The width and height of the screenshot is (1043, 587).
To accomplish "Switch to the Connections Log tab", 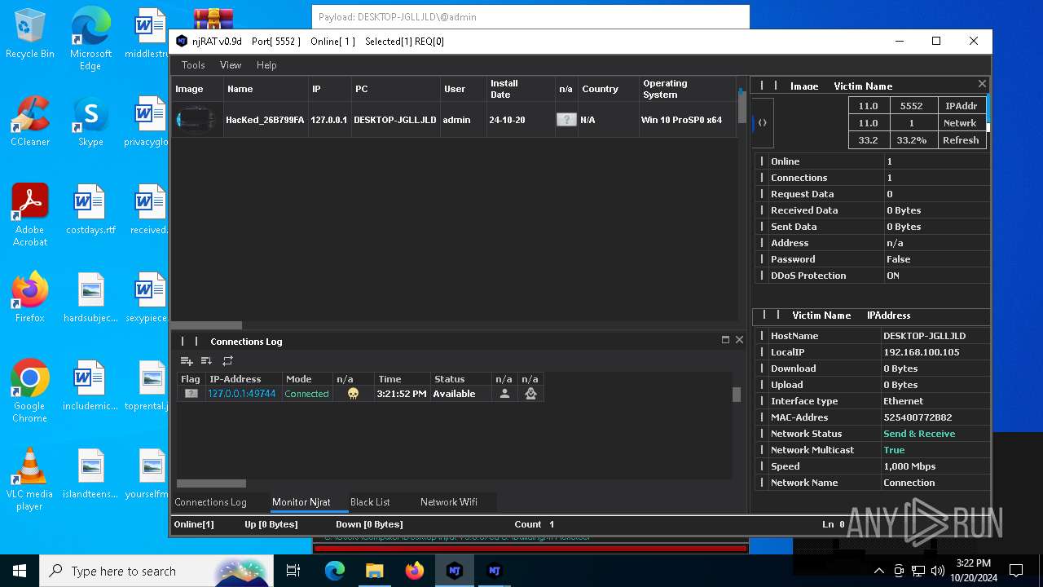I will click(210, 502).
